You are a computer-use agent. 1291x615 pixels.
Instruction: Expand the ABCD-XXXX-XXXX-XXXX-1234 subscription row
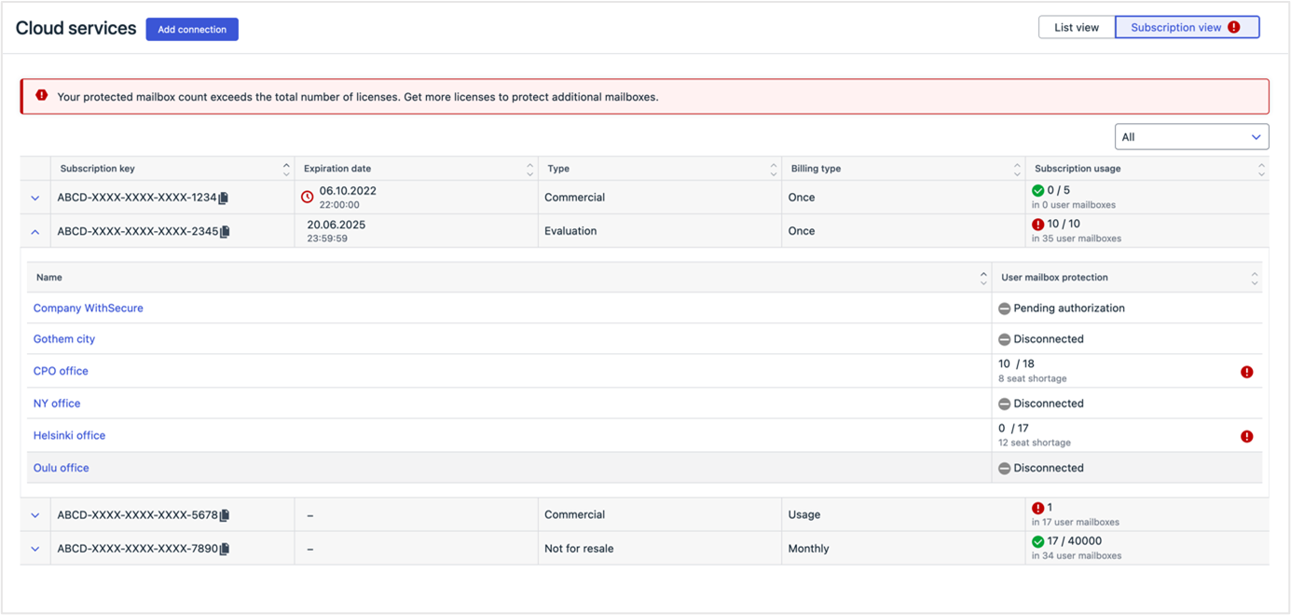(35, 198)
